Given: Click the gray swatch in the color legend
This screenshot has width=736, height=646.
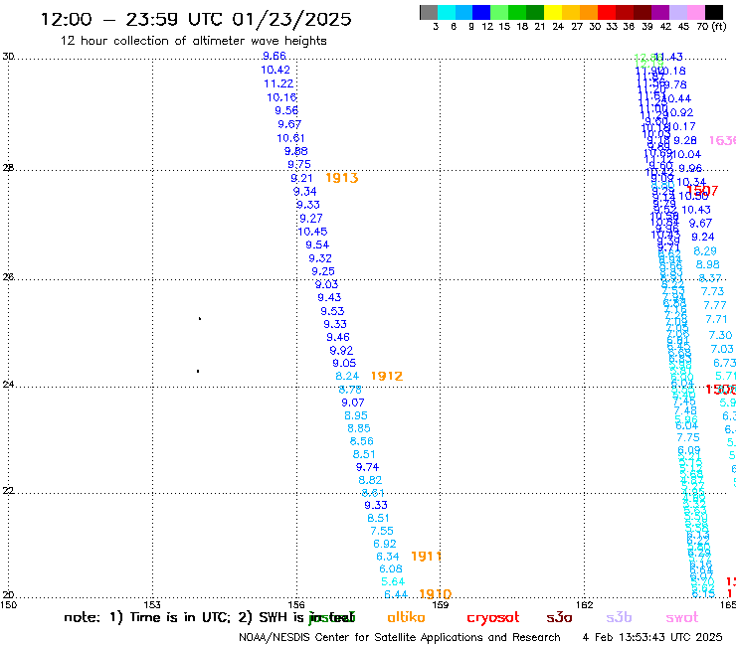Looking at the screenshot, I should [x=429, y=12].
